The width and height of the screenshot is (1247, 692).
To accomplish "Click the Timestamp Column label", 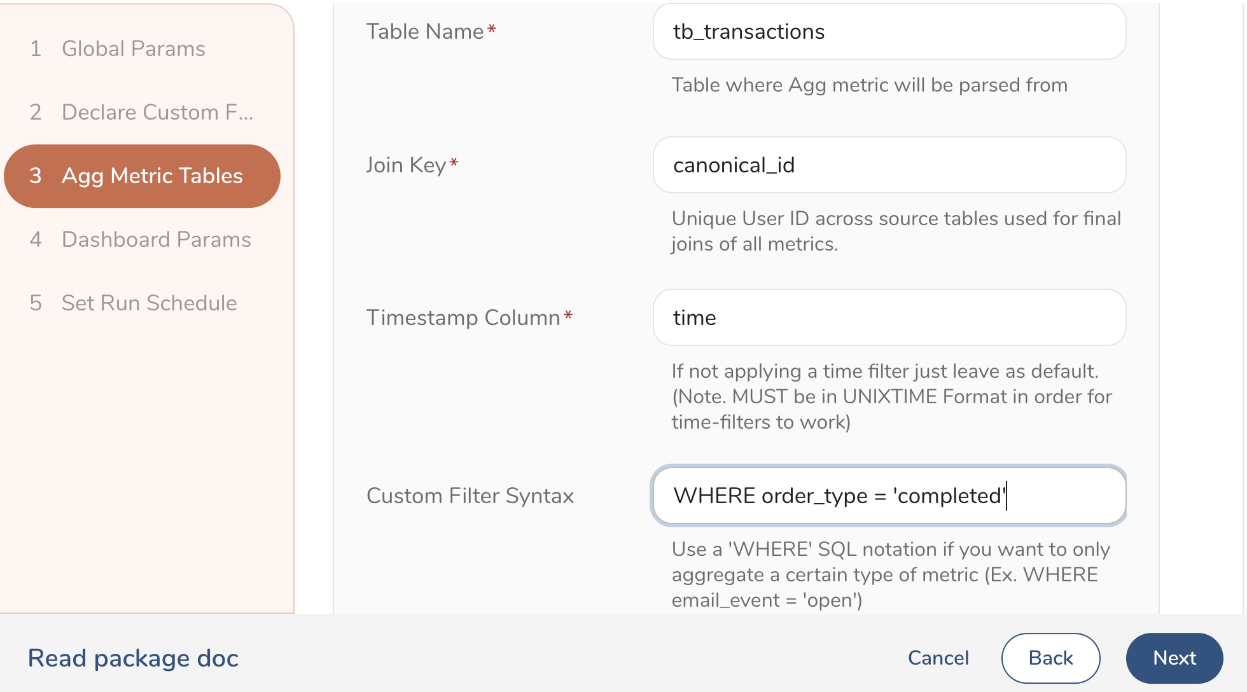I will [x=463, y=318].
